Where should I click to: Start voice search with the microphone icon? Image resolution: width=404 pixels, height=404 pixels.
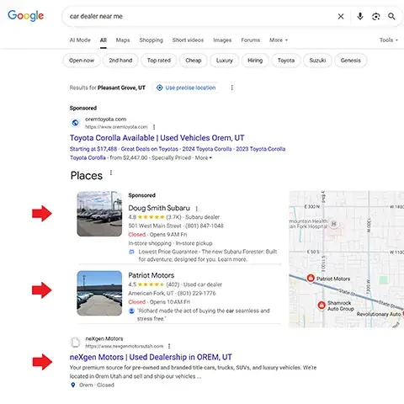[360, 16]
